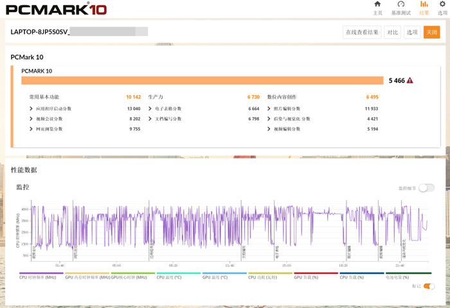Click the value 8 202
Image resolution: width=450 pixels, height=308 pixels.
(135, 119)
